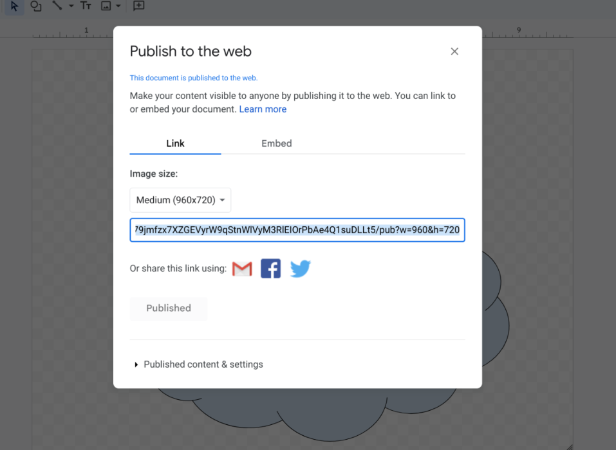
Task: Open the Learn more link
Action: click(263, 109)
